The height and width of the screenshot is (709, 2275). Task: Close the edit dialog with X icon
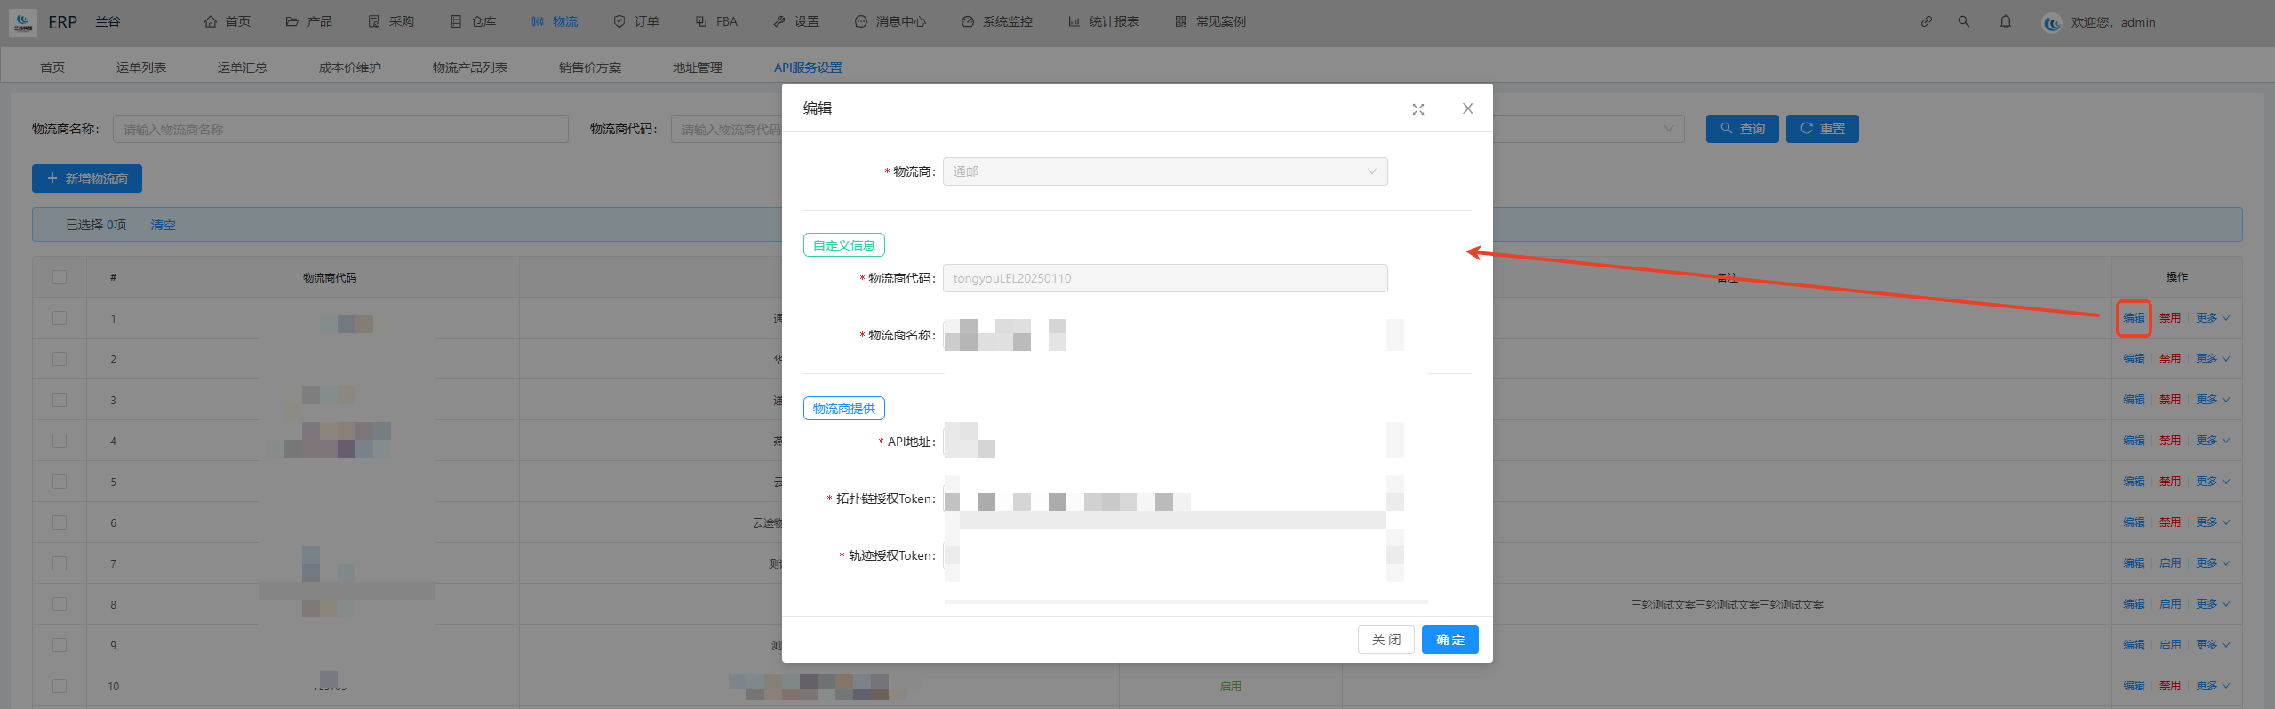(1467, 108)
